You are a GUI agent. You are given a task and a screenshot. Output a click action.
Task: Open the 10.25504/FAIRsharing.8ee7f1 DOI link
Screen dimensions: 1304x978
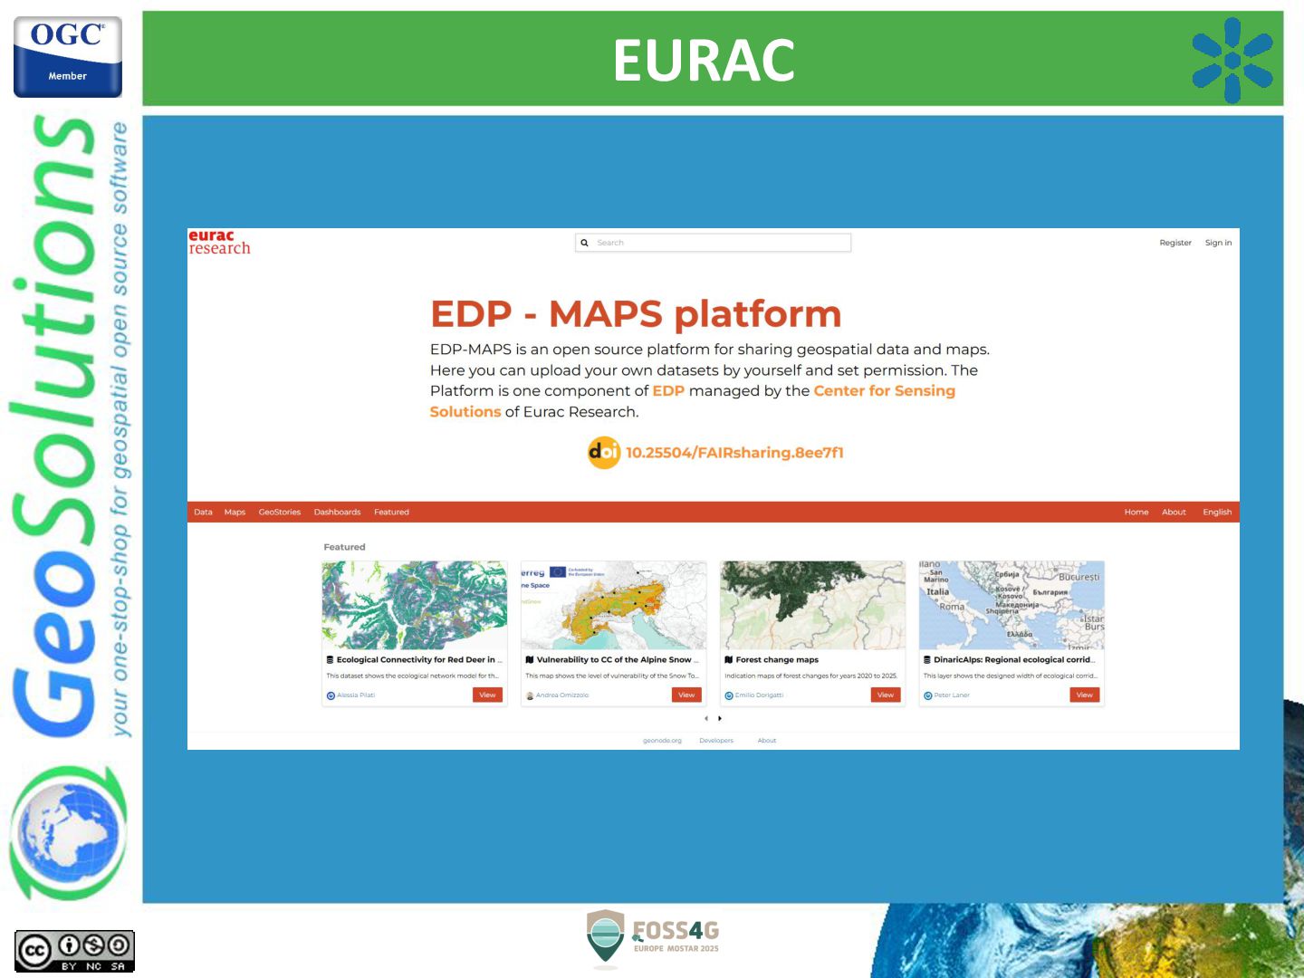tap(734, 453)
